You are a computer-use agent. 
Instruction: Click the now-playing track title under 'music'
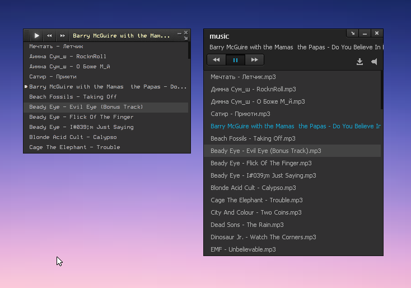point(296,47)
